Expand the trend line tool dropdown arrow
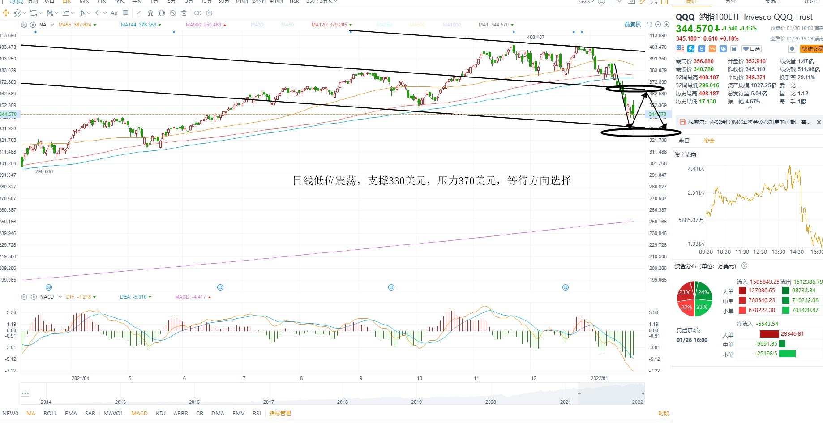 [24, 13]
